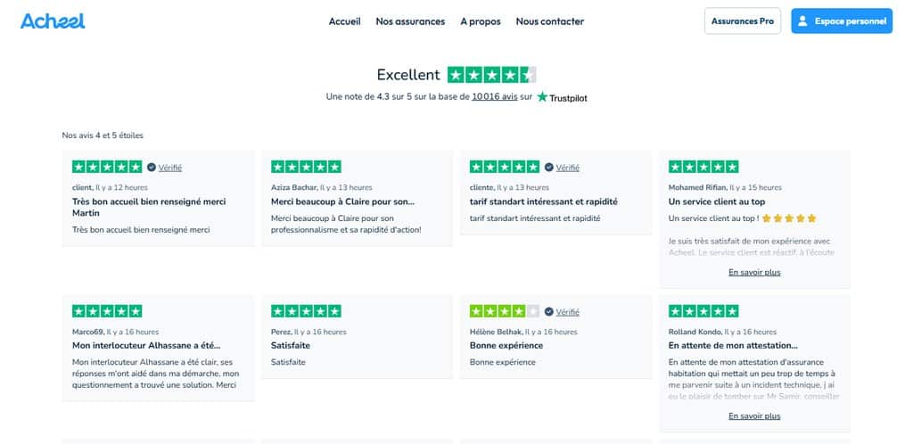Image resolution: width=913 pixels, height=444 pixels.
Task: Open the Accueil menu item
Action: [x=345, y=21]
